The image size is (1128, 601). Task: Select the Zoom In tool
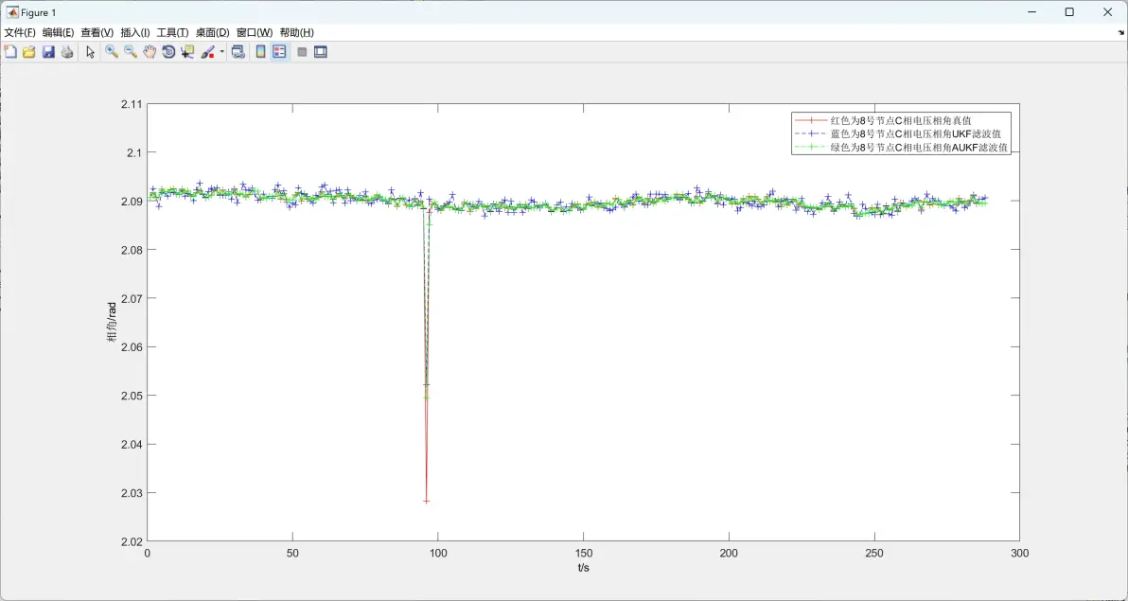112,52
